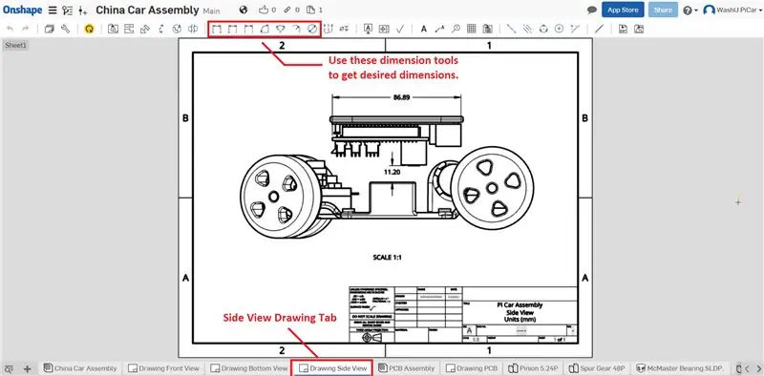Open the comments speech bubble

pos(592,10)
